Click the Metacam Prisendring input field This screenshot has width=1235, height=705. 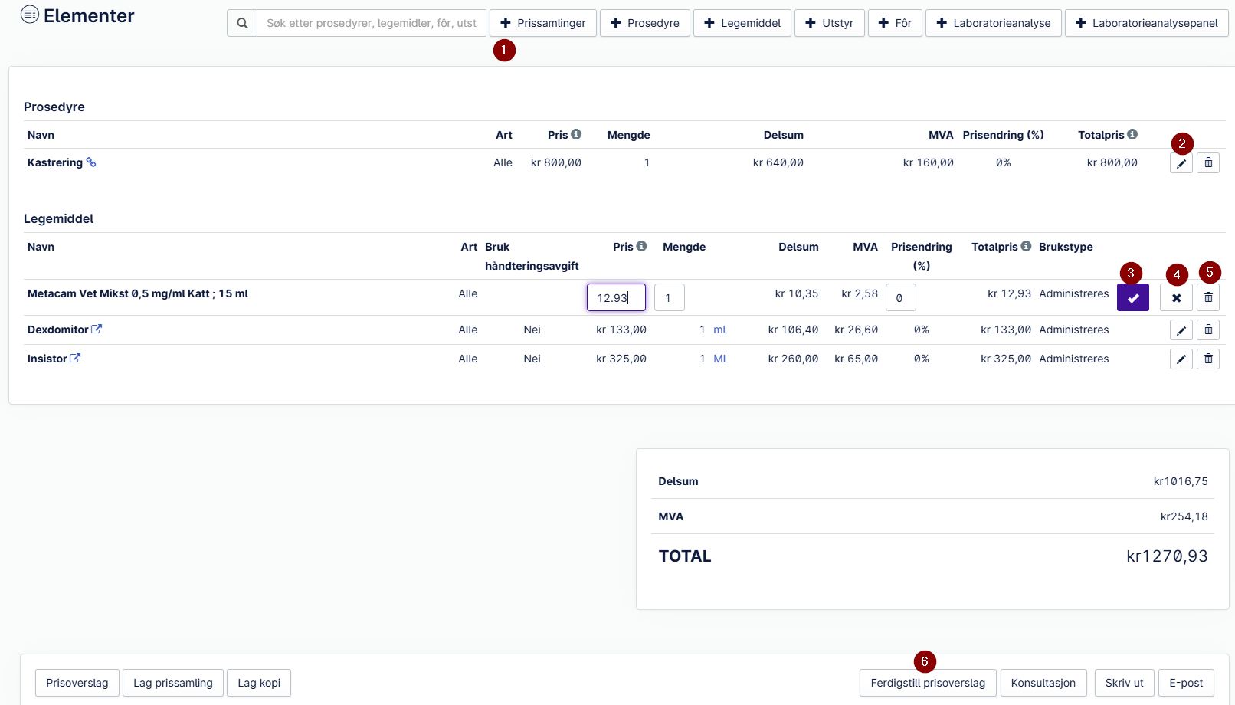[901, 297]
